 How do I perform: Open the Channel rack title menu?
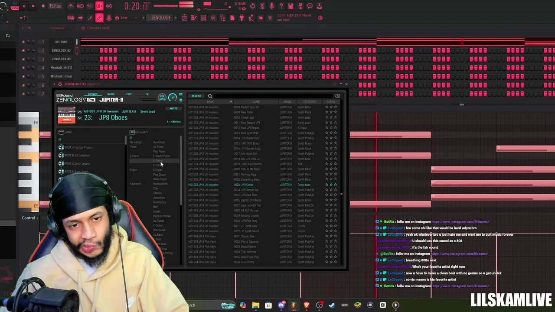click(98, 28)
